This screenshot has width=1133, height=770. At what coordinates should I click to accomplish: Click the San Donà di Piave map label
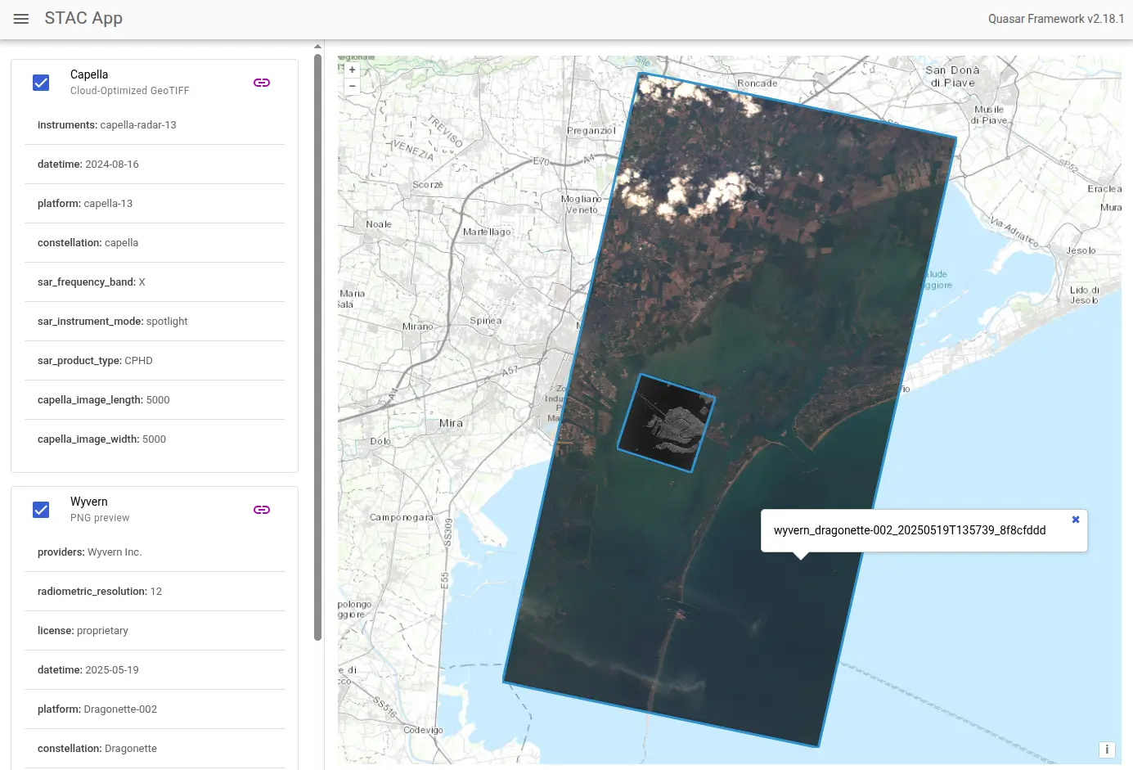[x=953, y=76]
